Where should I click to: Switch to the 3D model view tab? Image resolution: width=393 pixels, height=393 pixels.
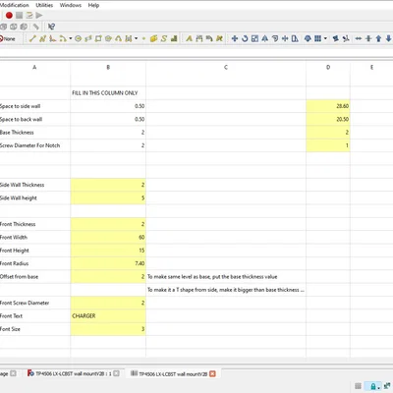(70, 373)
